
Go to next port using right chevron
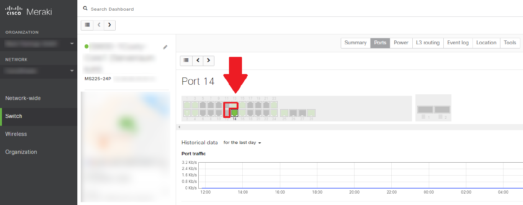point(208,60)
